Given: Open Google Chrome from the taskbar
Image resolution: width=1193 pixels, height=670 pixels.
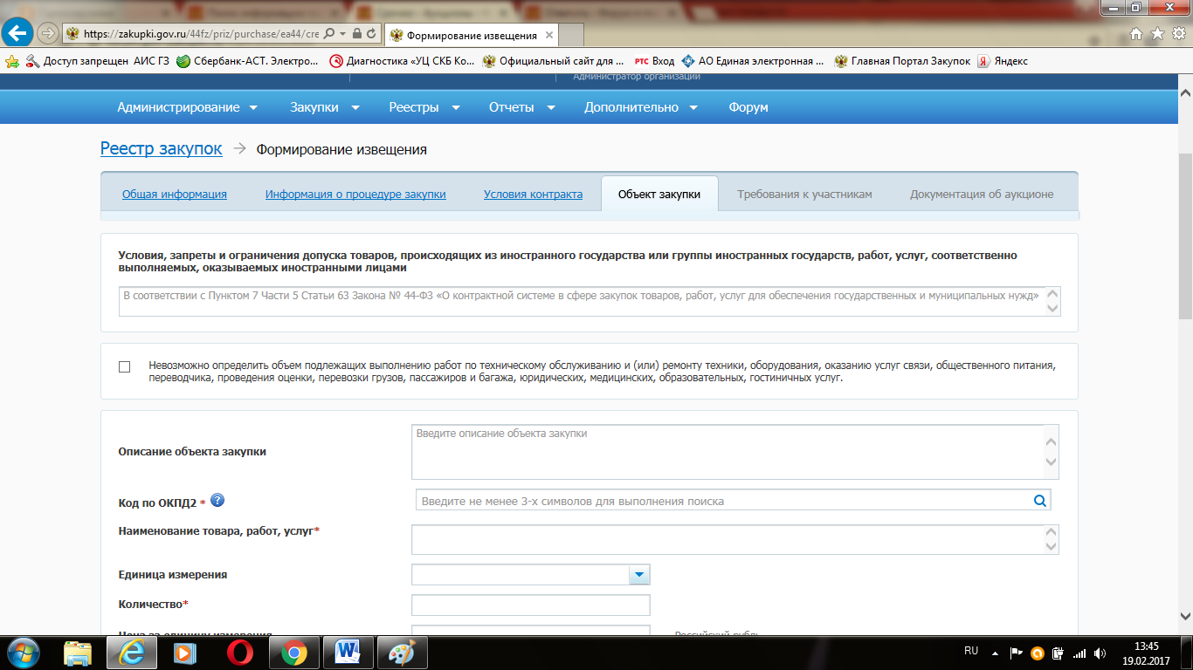Looking at the screenshot, I should click(x=293, y=653).
